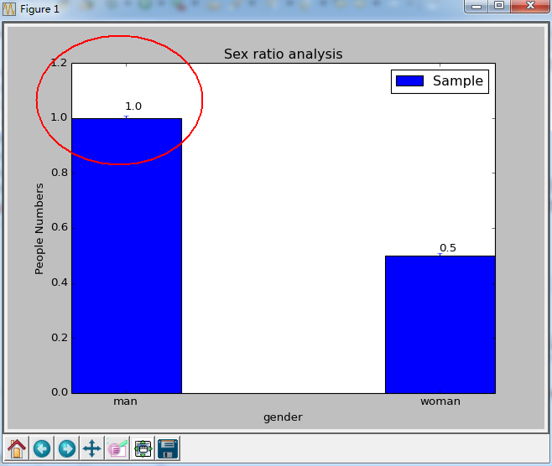Save the figure with the floppy disk icon
Image resolution: width=552 pixels, height=466 pixels.
click(x=168, y=448)
